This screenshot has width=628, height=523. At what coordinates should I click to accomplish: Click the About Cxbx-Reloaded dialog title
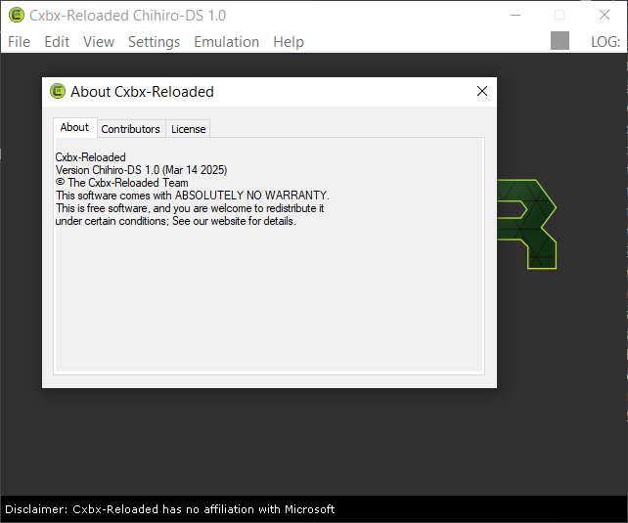point(142,92)
